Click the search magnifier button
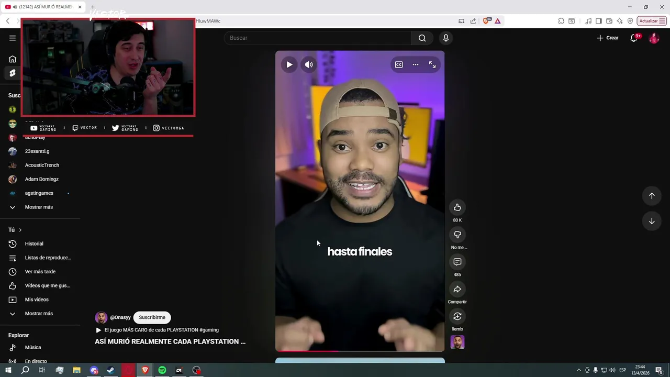The image size is (670, 377). [x=422, y=38]
